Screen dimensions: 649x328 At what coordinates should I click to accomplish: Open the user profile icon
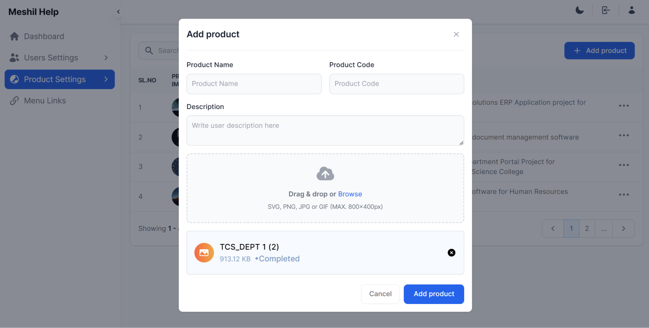point(632,11)
